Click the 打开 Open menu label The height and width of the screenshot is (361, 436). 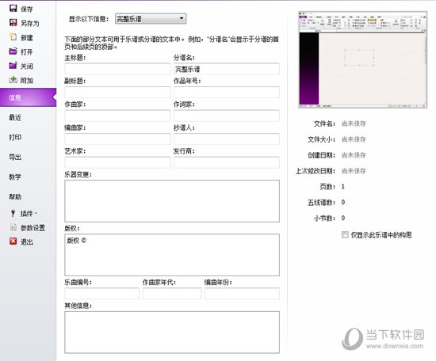27,52
